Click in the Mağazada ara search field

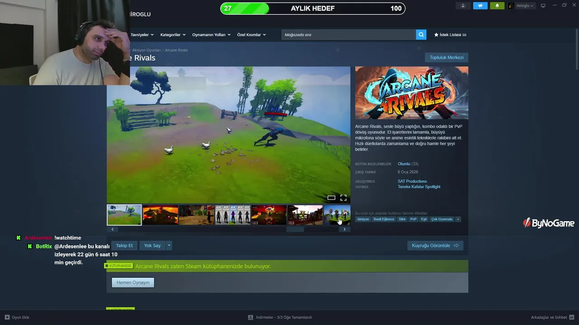(349, 35)
